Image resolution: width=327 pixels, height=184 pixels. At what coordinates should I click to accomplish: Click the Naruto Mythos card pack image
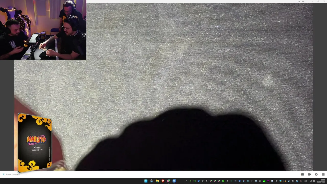pos(35,143)
